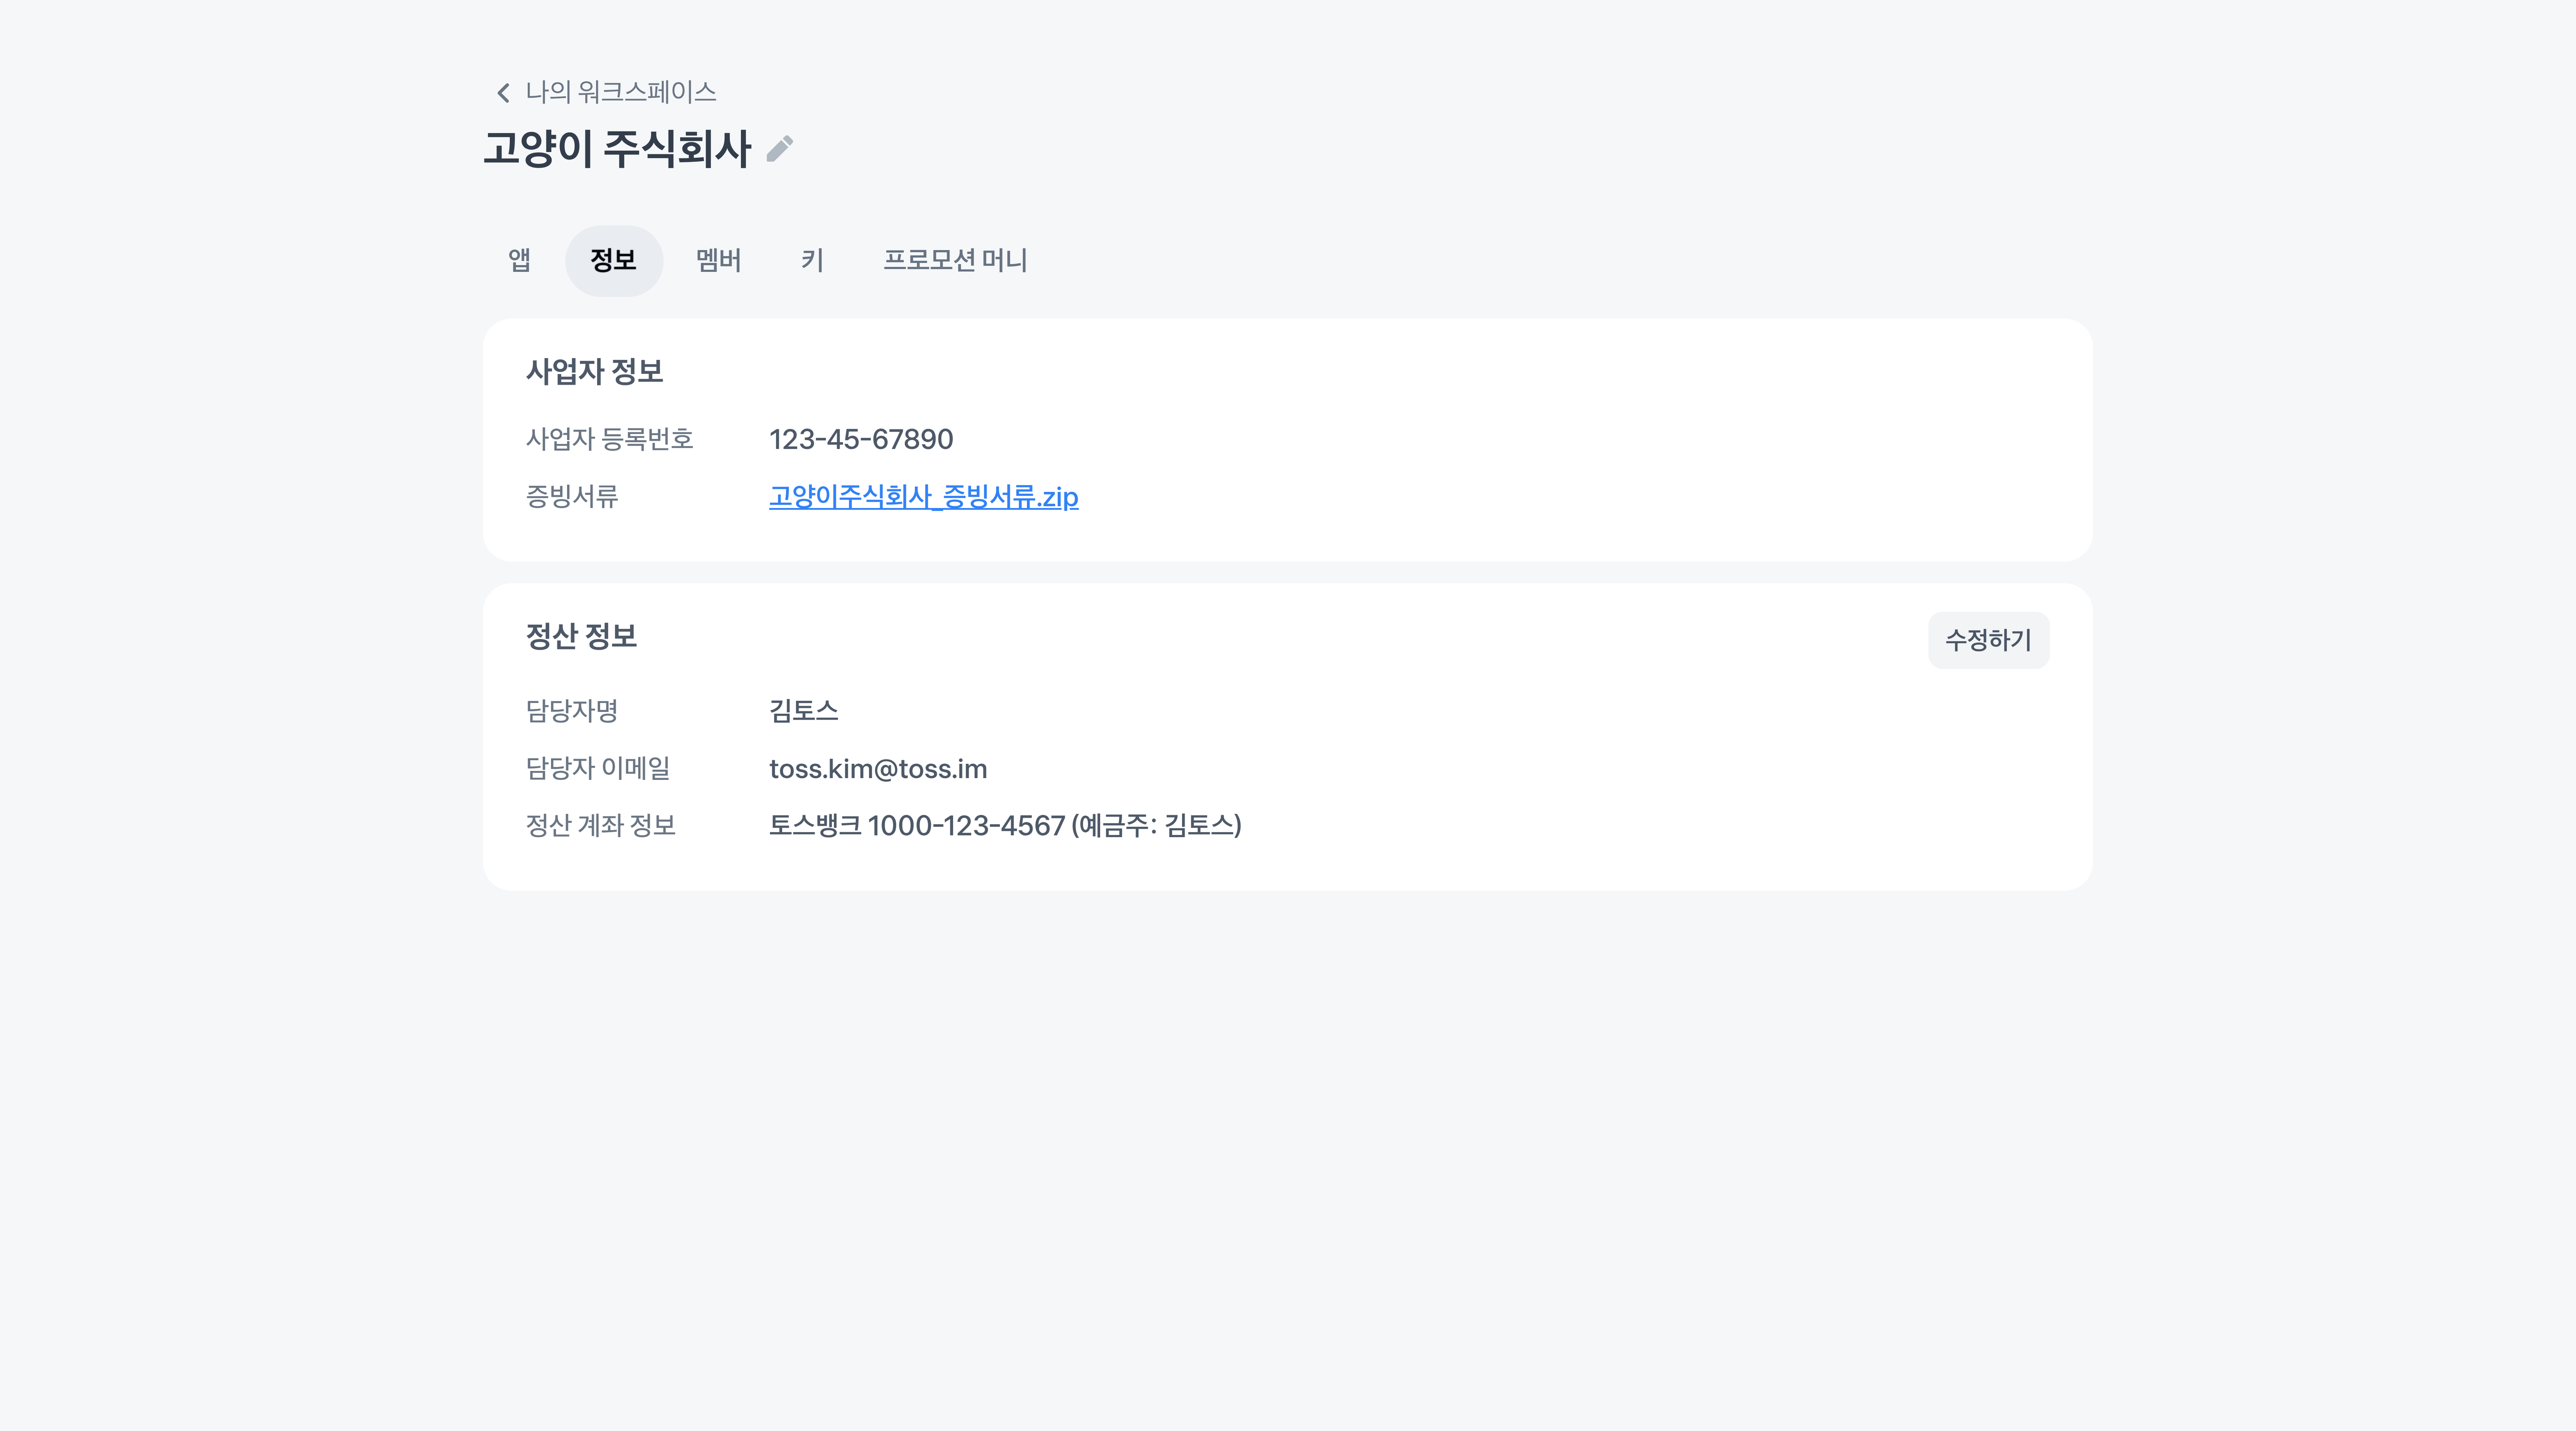Click the 증빙서류 field label

pos(572,497)
